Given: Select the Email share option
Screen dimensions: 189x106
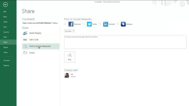Looking at the screenshot, I should pyautogui.click(x=41, y=53).
